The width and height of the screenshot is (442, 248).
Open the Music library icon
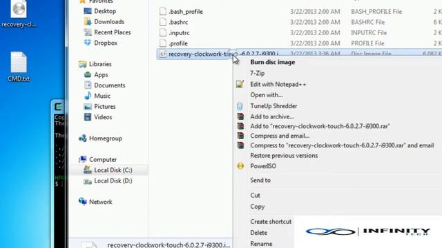88,96
